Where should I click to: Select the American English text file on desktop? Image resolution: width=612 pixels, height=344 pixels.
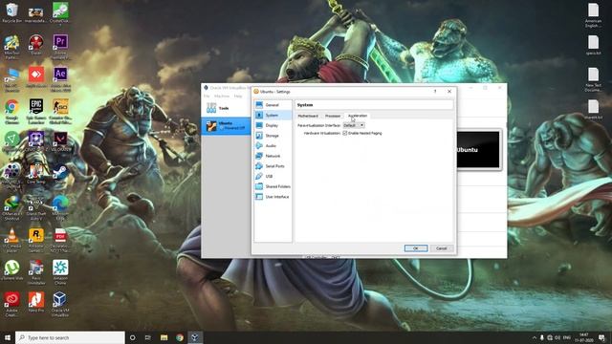(x=593, y=15)
